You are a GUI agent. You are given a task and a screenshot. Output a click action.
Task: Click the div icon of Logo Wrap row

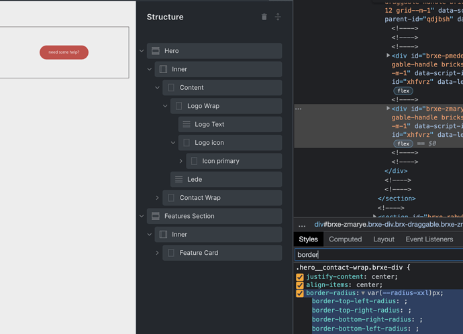click(178, 106)
